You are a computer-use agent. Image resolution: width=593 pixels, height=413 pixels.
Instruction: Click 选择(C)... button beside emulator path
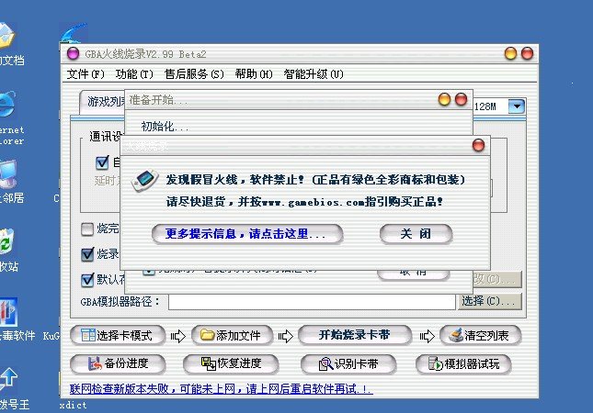coord(490,301)
